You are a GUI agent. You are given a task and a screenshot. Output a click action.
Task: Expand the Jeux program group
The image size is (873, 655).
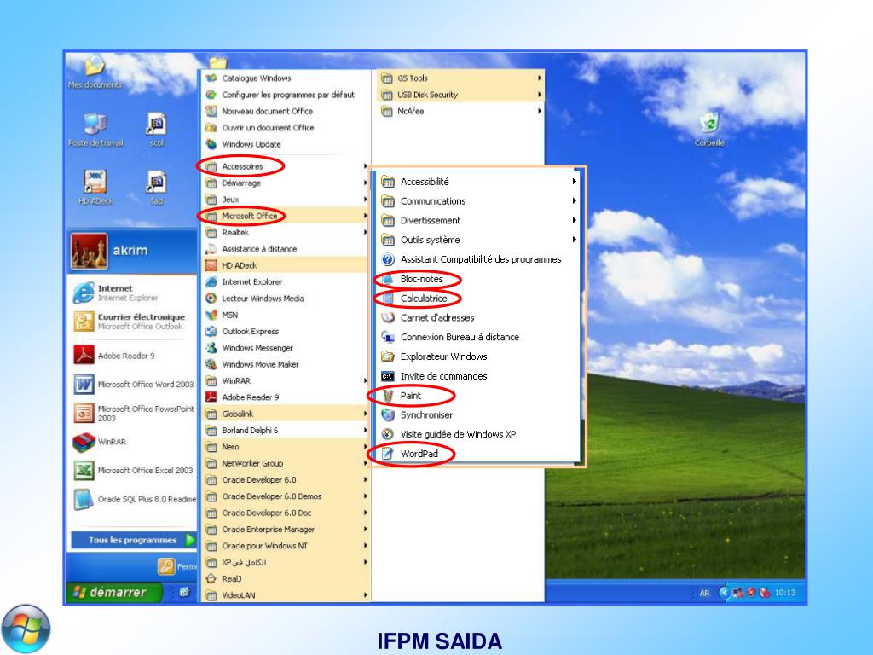click(x=286, y=200)
